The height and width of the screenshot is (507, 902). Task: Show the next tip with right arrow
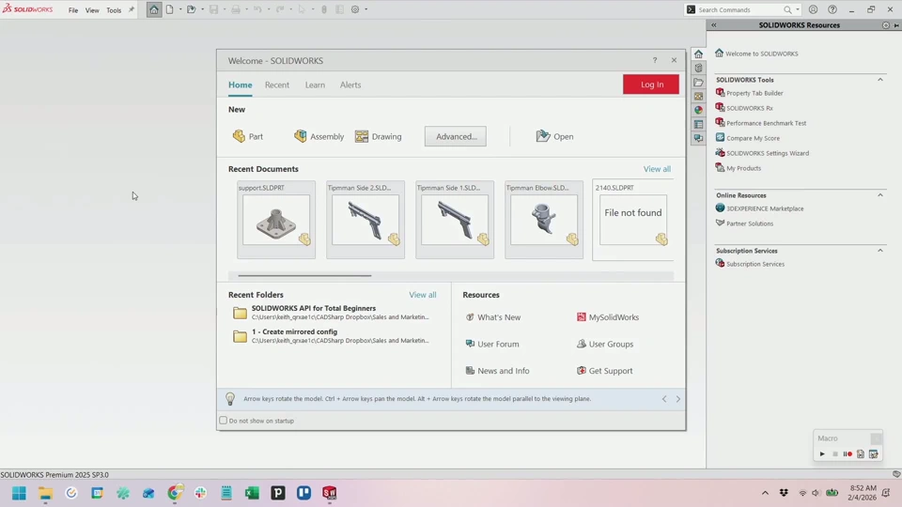(678, 399)
